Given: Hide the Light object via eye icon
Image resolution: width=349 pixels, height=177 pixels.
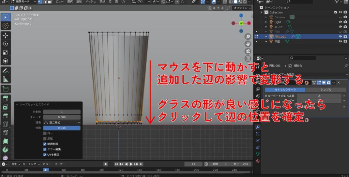Looking at the screenshot, I should [340, 22].
